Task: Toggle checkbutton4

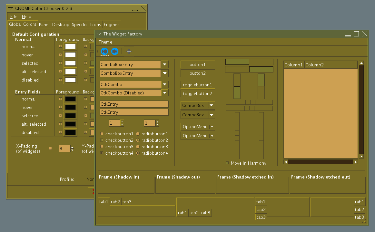Action: pyautogui.click(x=102, y=153)
